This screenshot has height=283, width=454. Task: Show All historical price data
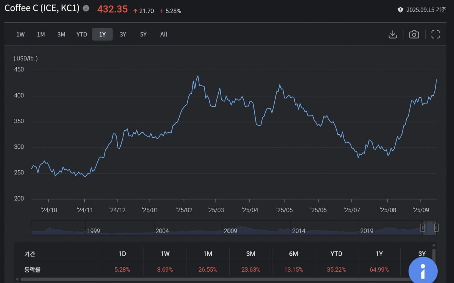(x=163, y=34)
